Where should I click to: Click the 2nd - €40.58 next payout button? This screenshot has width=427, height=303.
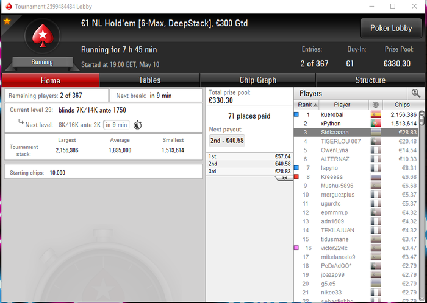227,141
